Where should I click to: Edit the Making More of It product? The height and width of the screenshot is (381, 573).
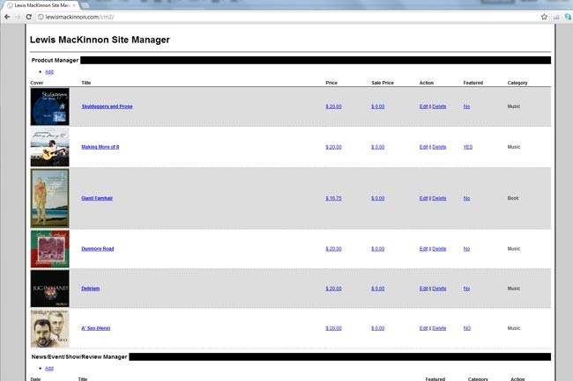coord(423,147)
